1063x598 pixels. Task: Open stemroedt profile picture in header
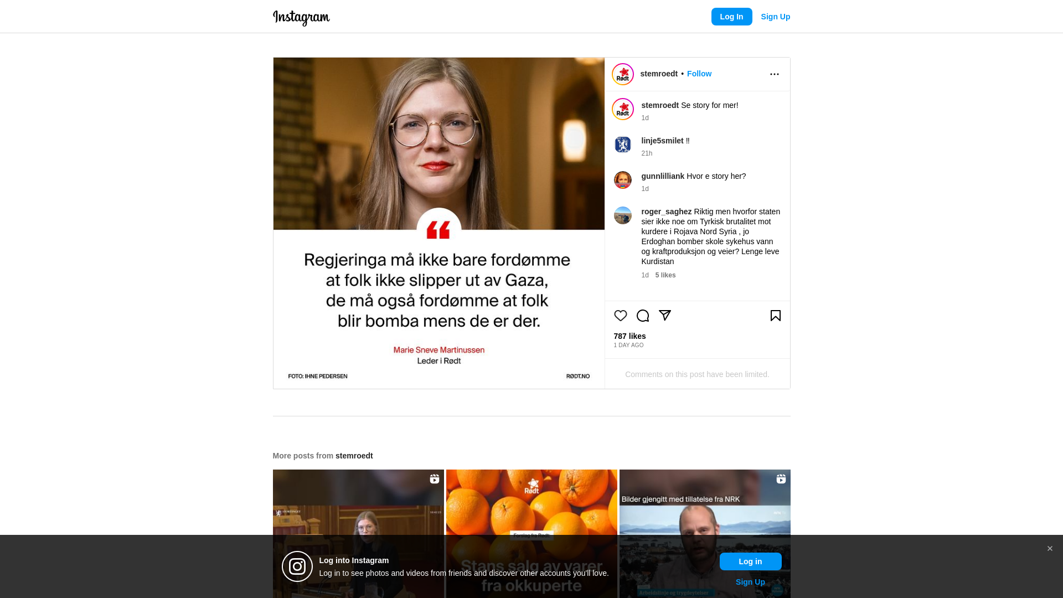622,74
